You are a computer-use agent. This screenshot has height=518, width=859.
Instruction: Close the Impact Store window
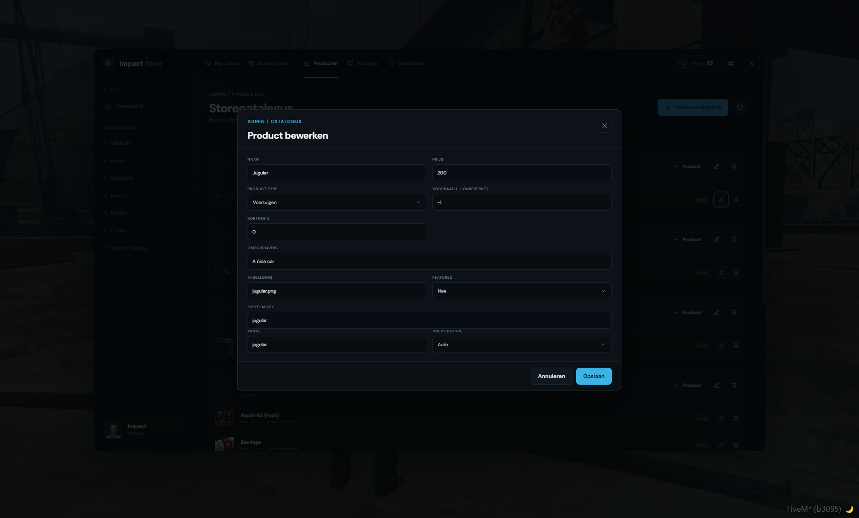[x=751, y=64]
